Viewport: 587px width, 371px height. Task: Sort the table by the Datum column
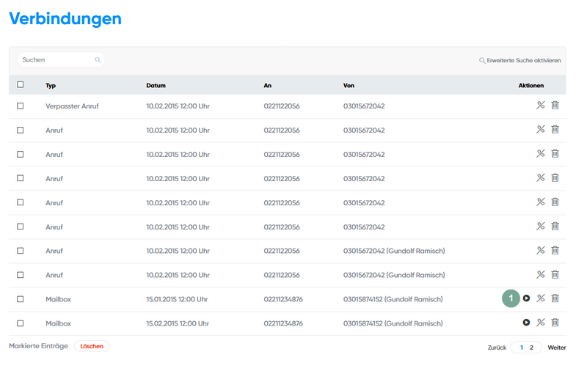point(156,86)
